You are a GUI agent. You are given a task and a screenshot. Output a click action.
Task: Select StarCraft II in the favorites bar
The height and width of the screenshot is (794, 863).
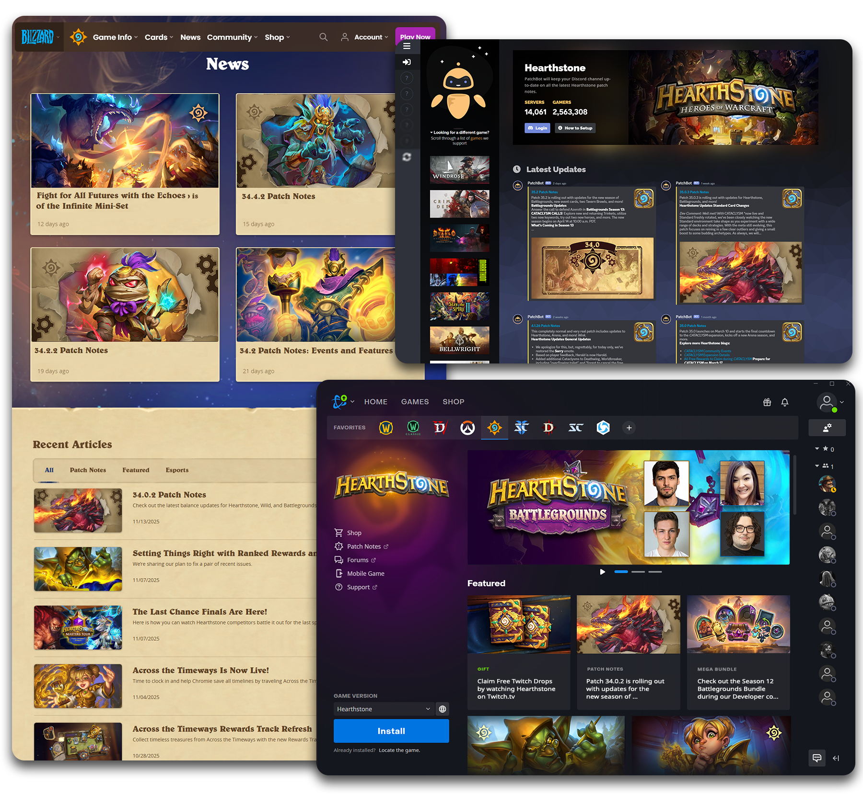[x=521, y=428]
